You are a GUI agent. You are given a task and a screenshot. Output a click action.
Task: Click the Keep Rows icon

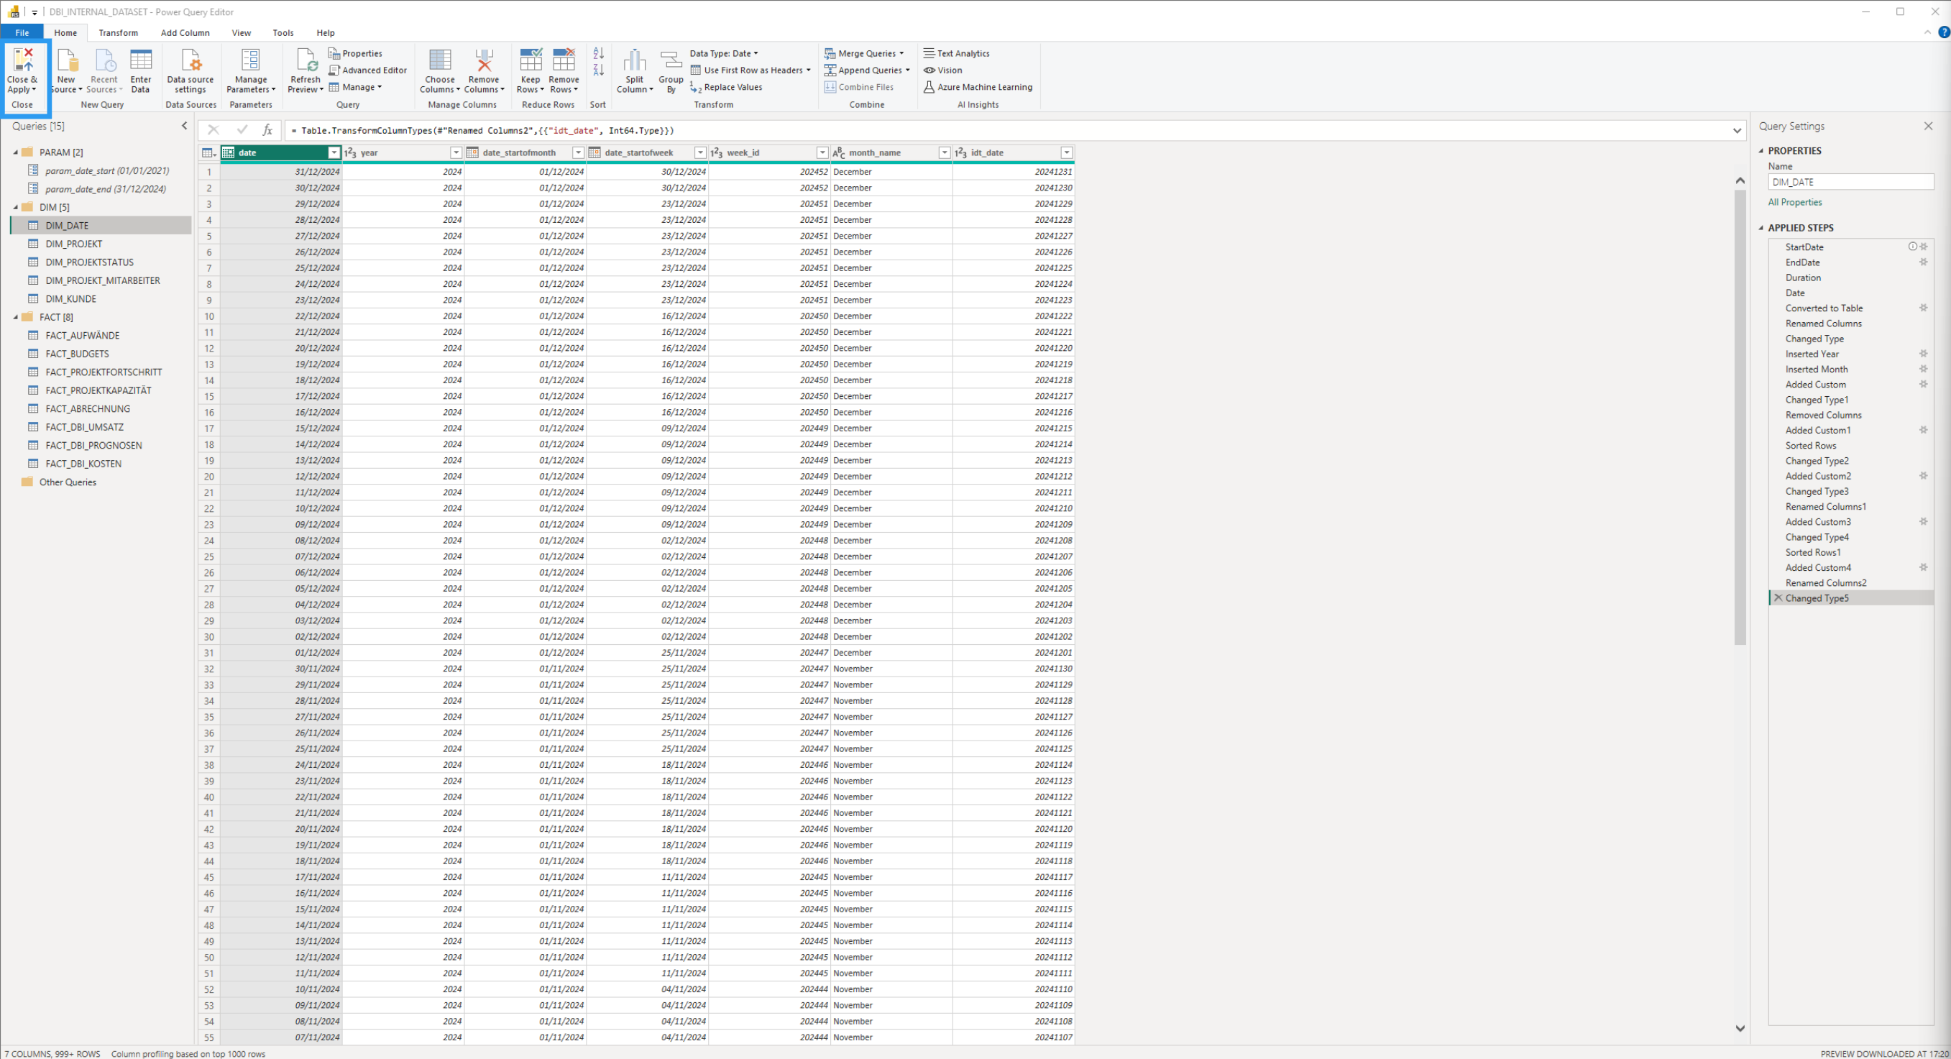pyautogui.click(x=531, y=60)
